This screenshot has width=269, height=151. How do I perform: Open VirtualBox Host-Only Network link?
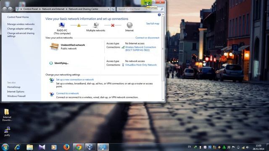point(141,65)
